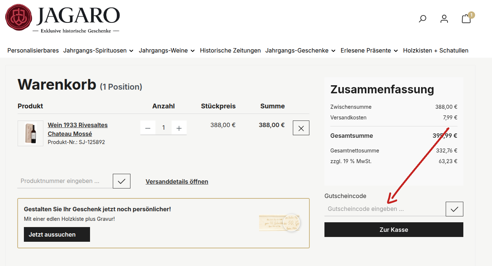
Task: Click the account icon in the header
Action: pyautogui.click(x=444, y=19)
